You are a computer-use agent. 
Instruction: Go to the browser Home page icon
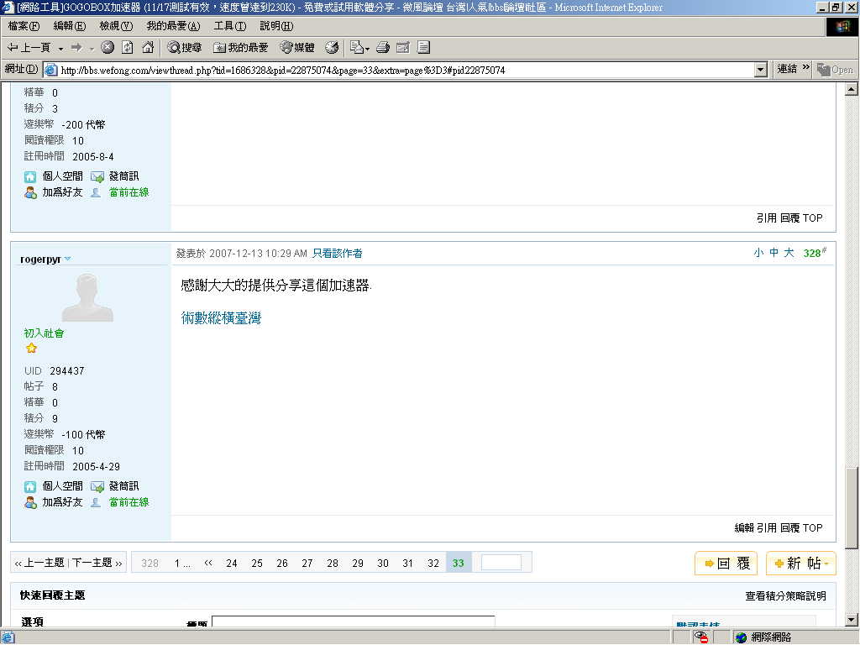coord(148,47)
